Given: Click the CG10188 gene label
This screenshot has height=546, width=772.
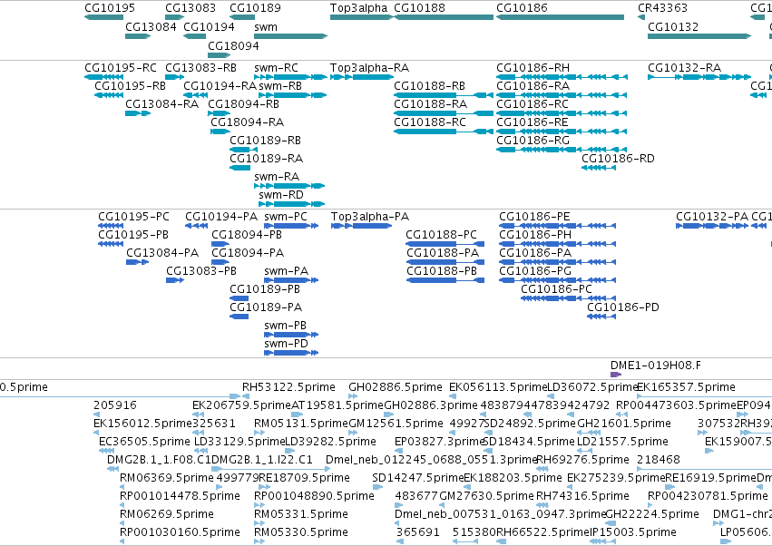Looking at the screenshot, I should tap(419, 8).
